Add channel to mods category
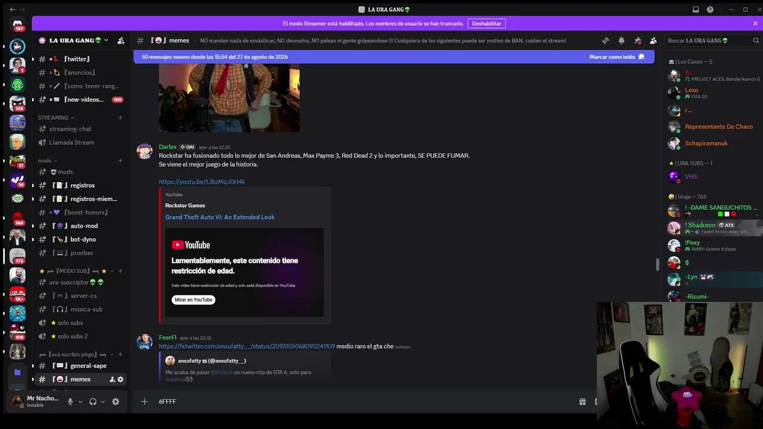The height and width of the screenshot is (429, 763). click(x=120, y=160)
